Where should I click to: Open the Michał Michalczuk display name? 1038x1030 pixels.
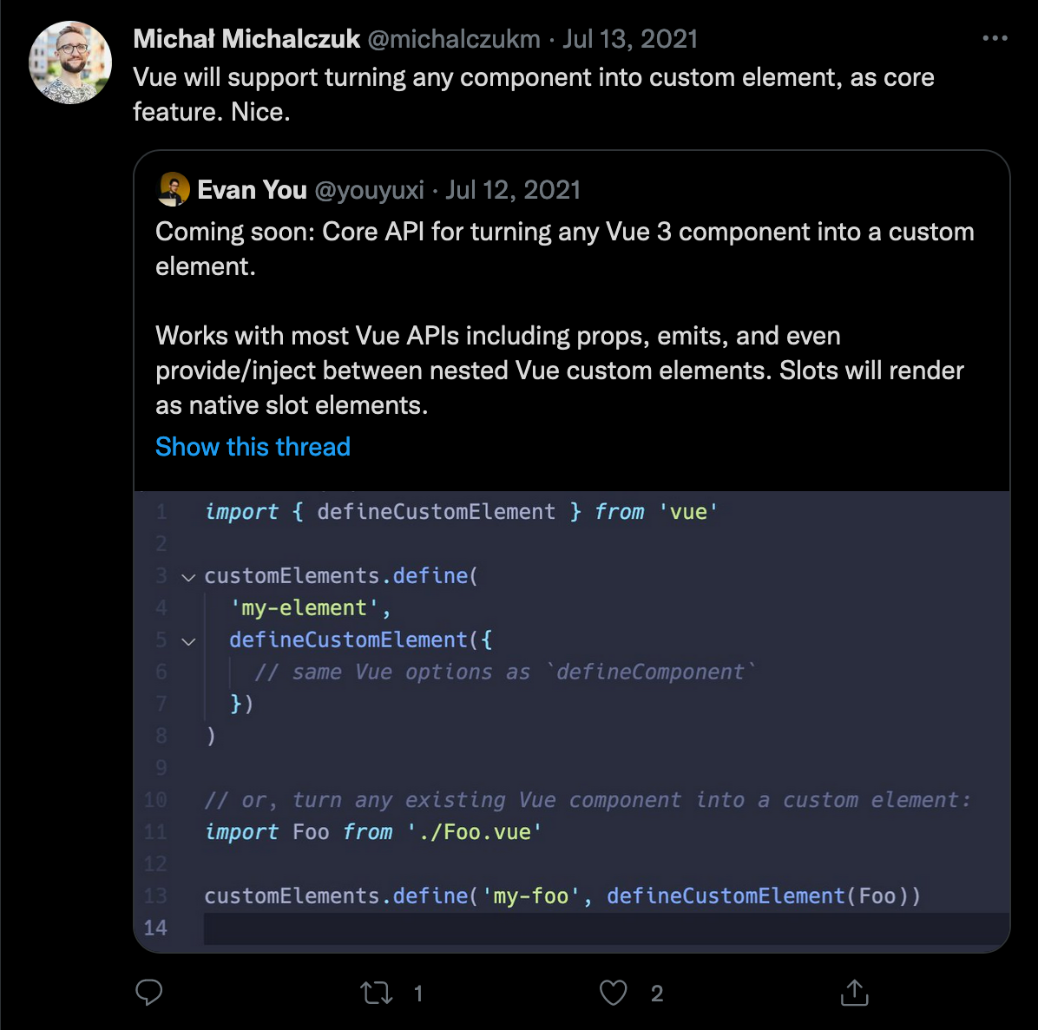click(x=246, y=39)
